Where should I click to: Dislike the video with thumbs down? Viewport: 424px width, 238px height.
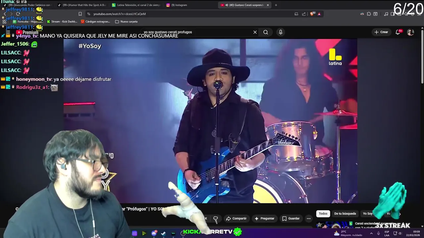click(216, 218)
